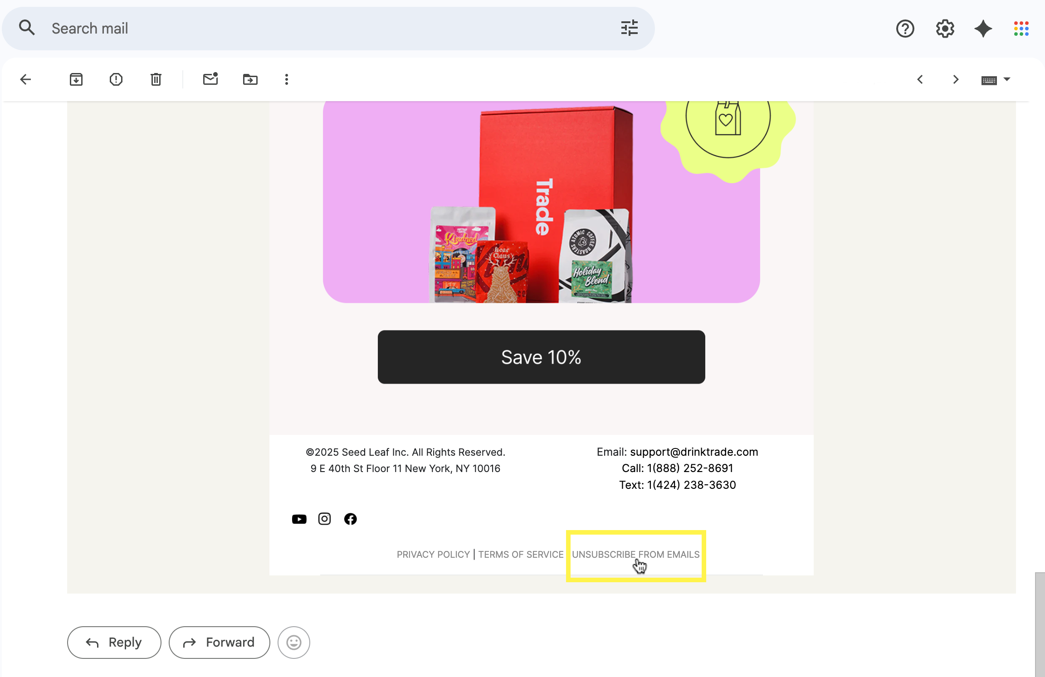1045x677 pixels.
Task: Delete the email with the trash icon
Action: click(x=156, y=79)
